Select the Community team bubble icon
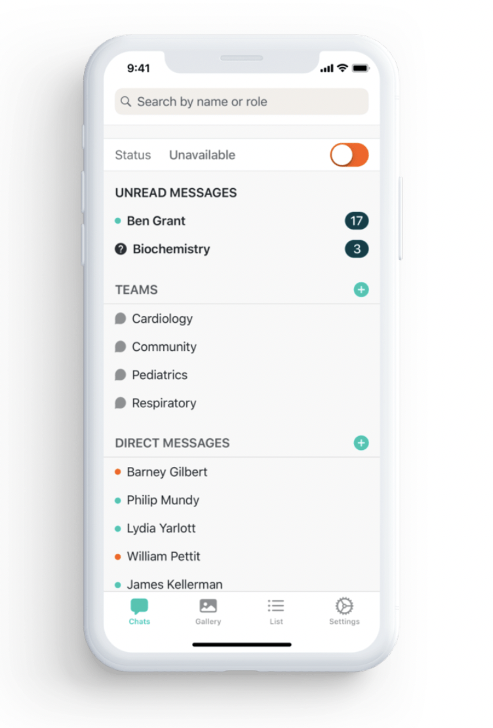Viewport: 493px width, 728px height. click(x=120, y=347)
